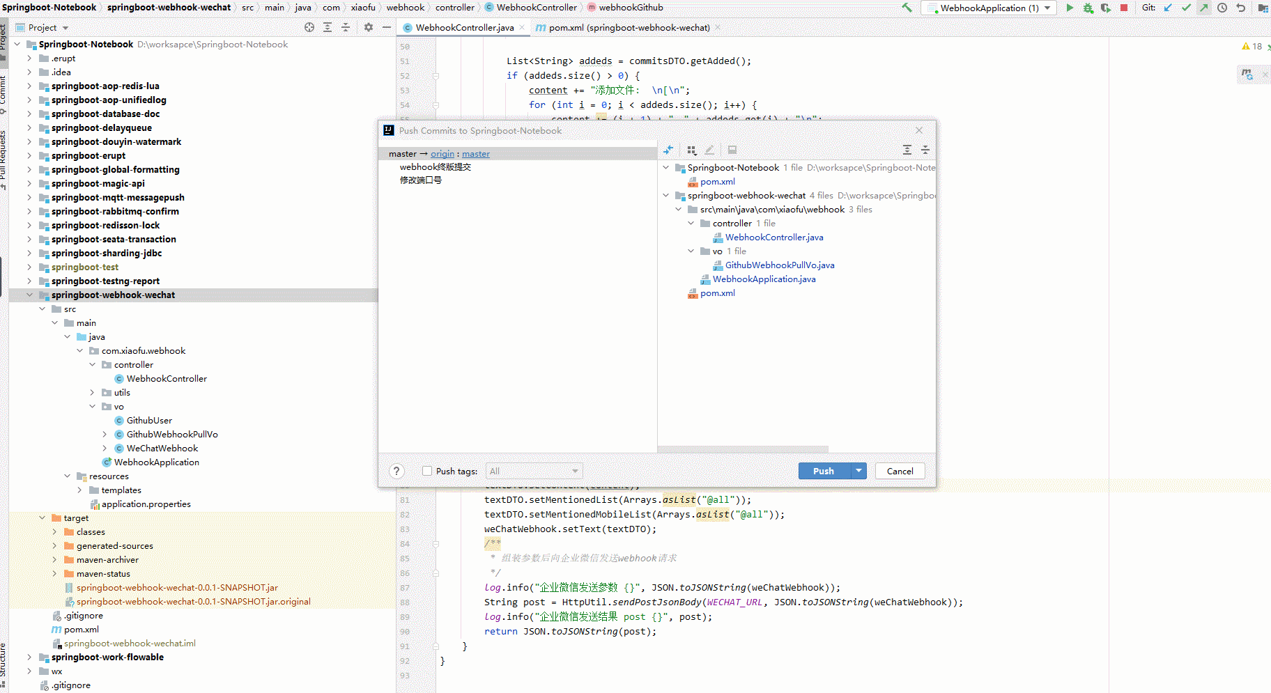Enable the Push tags checkbox
Viewport: 1271px width, 693px height.
(x=427, y=471)
